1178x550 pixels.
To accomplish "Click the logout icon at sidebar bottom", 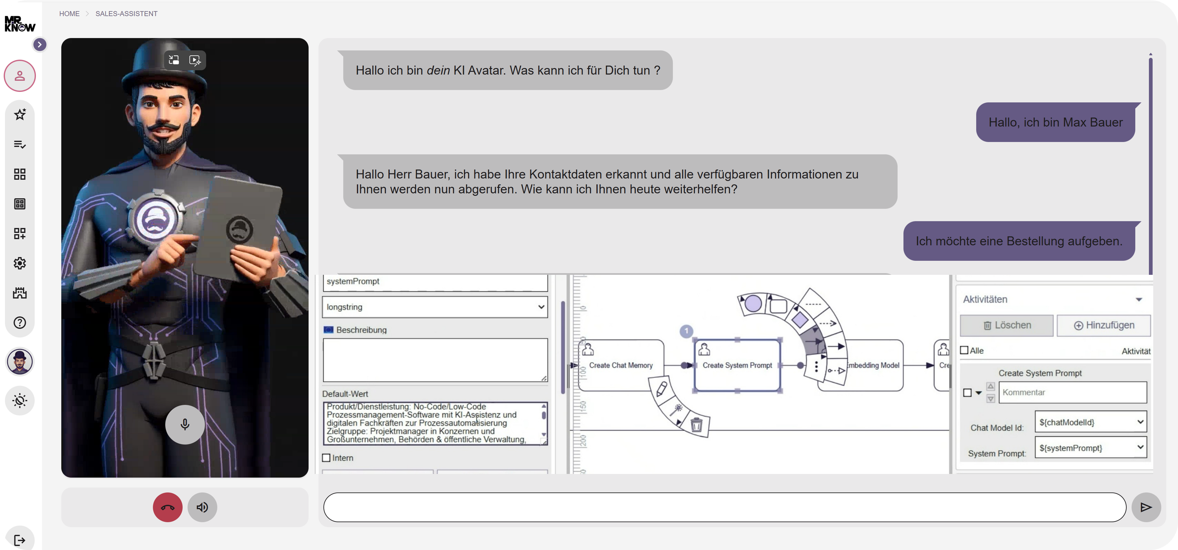I will click(x=20, y=540).
